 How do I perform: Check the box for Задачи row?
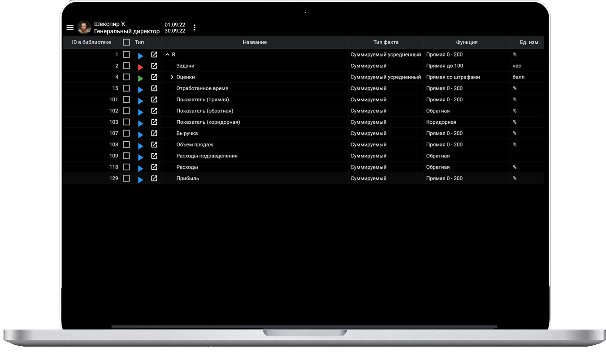click(x=126, y=66)
